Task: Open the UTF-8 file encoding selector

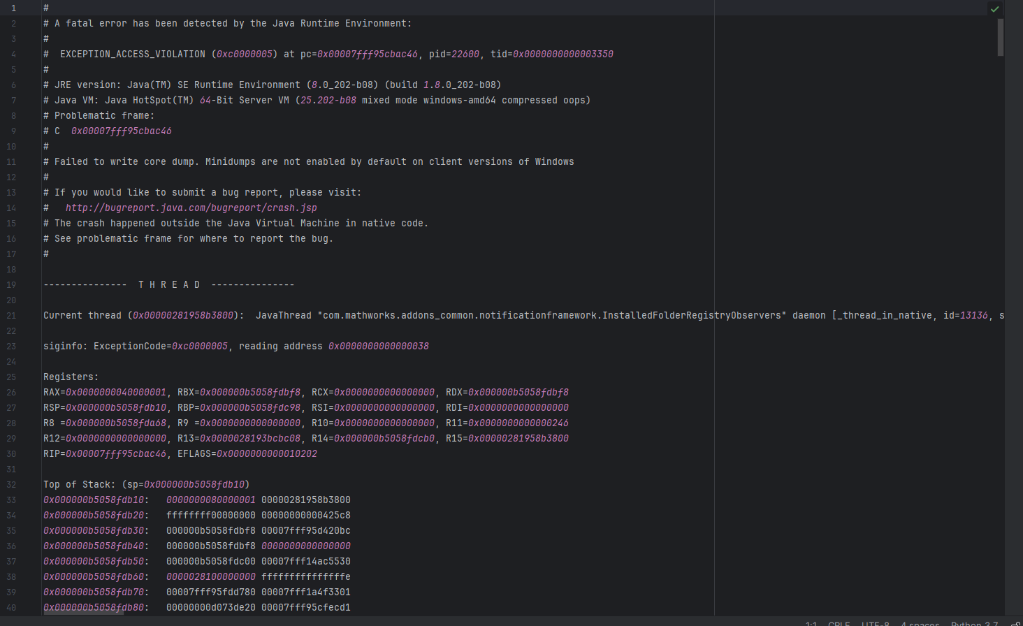Action: coord(875,623)
